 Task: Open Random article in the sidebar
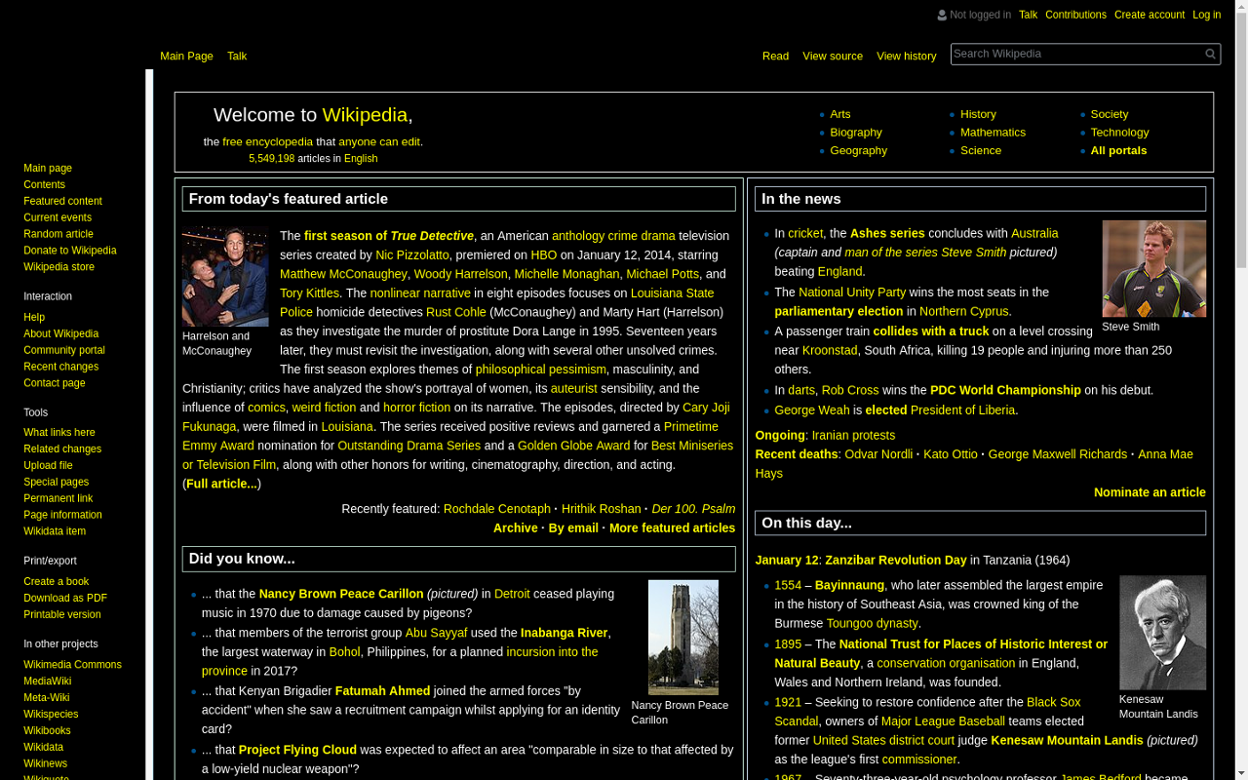[58, 234]
